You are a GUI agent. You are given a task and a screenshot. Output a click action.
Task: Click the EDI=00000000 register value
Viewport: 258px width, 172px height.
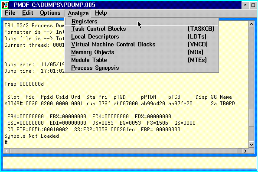click(68, 123)
